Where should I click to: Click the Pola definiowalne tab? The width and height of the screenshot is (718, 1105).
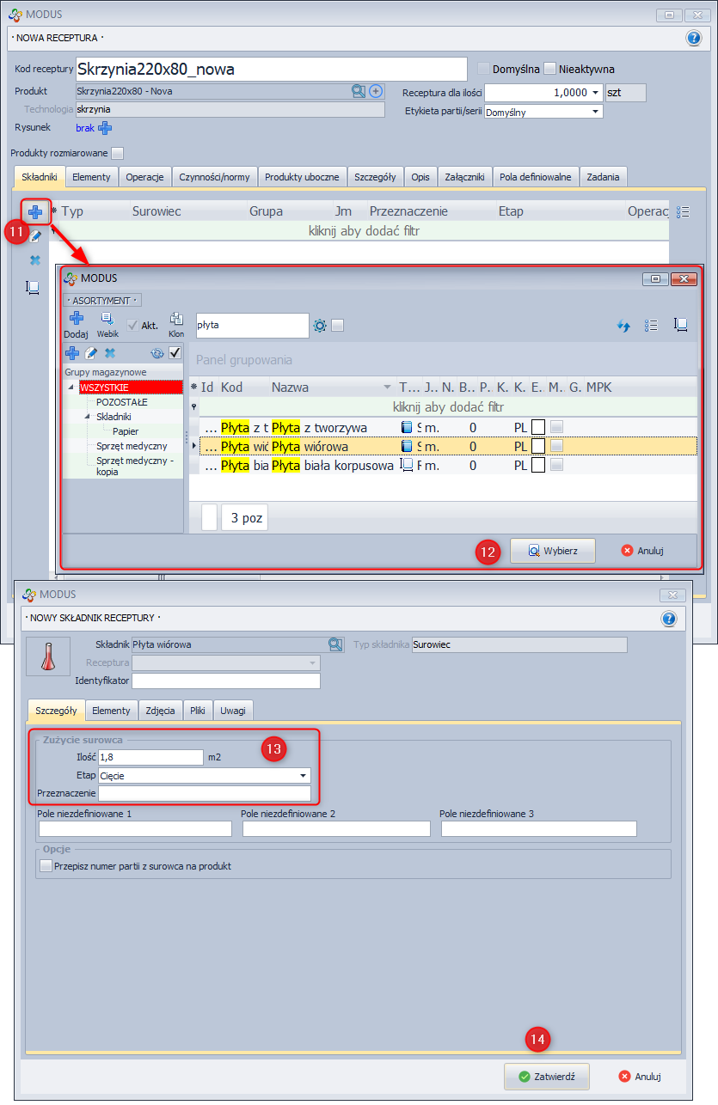535,177
